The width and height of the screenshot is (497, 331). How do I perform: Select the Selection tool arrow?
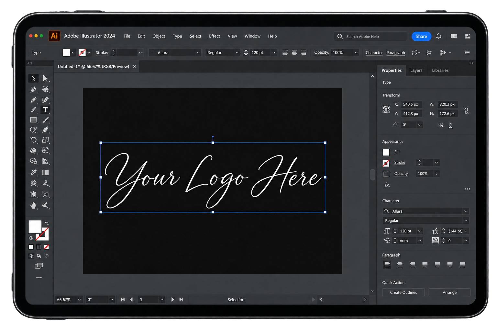33,78
